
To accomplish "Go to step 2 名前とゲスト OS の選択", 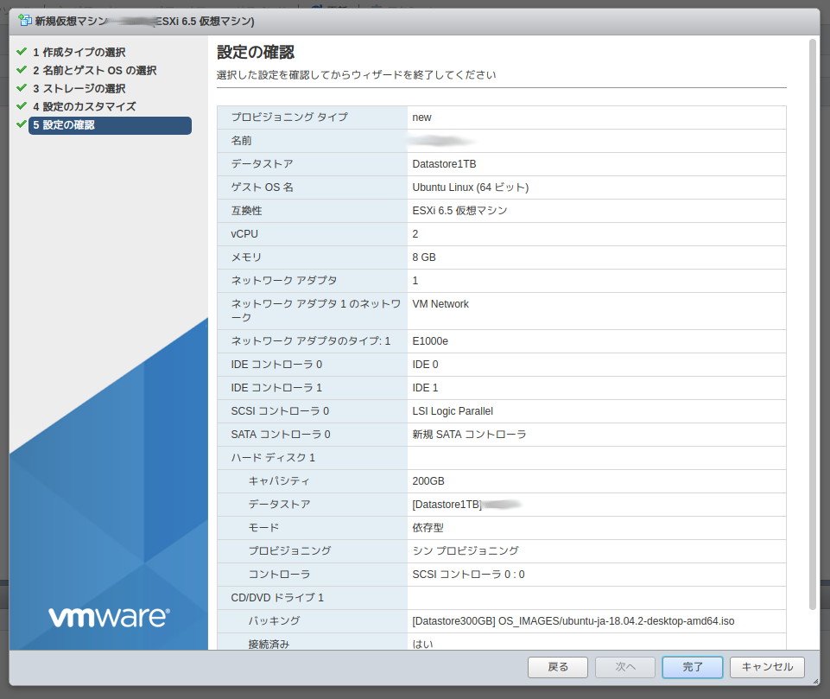I will tap(94, 70).
